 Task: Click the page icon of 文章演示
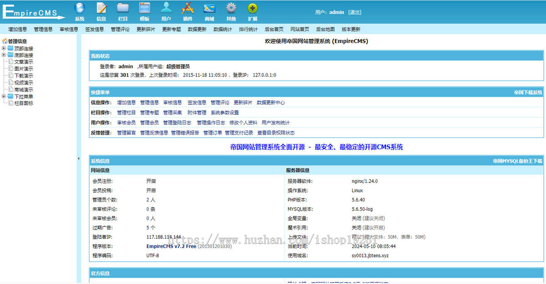pyautogui.click(x=11, y=62)
